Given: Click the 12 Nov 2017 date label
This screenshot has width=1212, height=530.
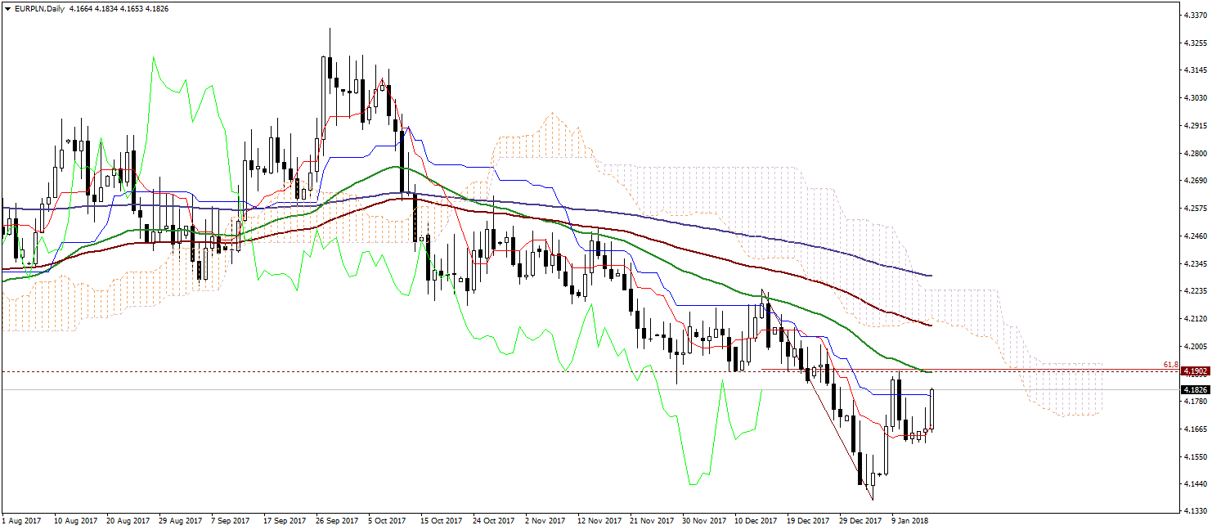Looking at the screenshot, I should [599, 520].
